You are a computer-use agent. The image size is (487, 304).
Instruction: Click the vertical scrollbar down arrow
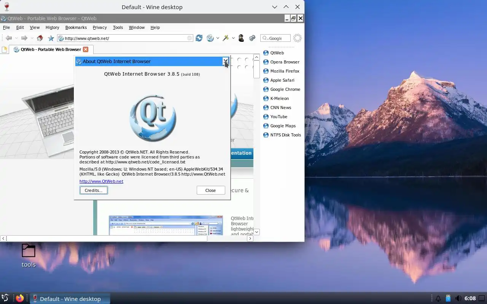tap(256, 232)
